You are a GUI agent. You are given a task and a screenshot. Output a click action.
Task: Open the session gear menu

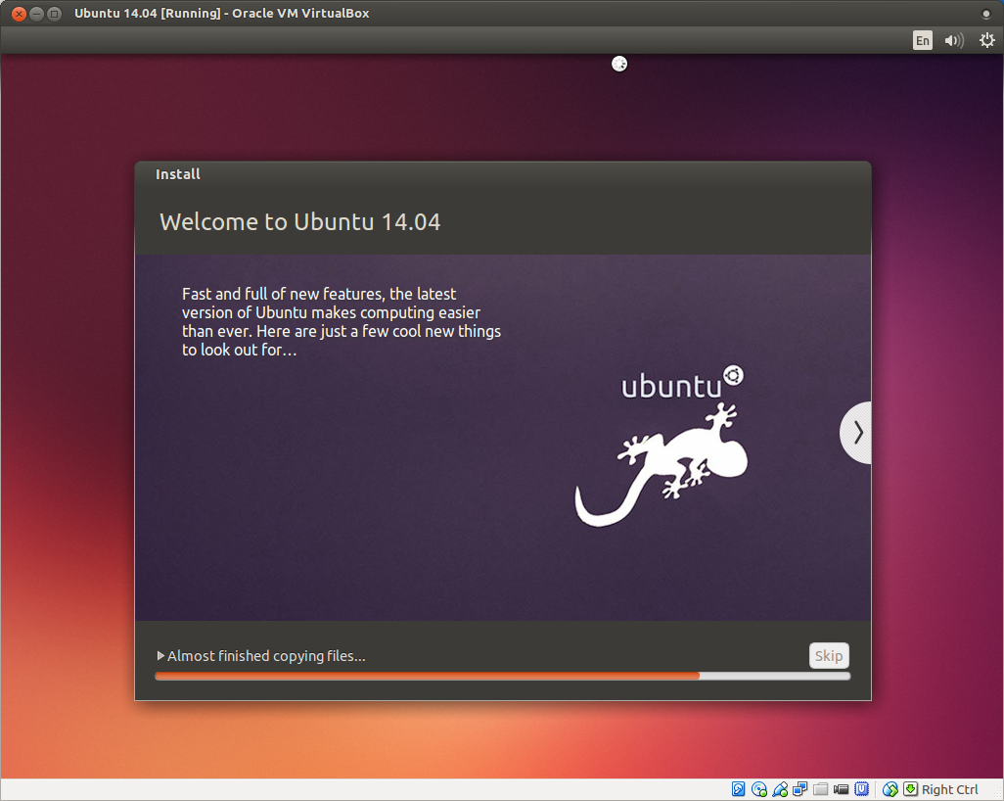986,40
